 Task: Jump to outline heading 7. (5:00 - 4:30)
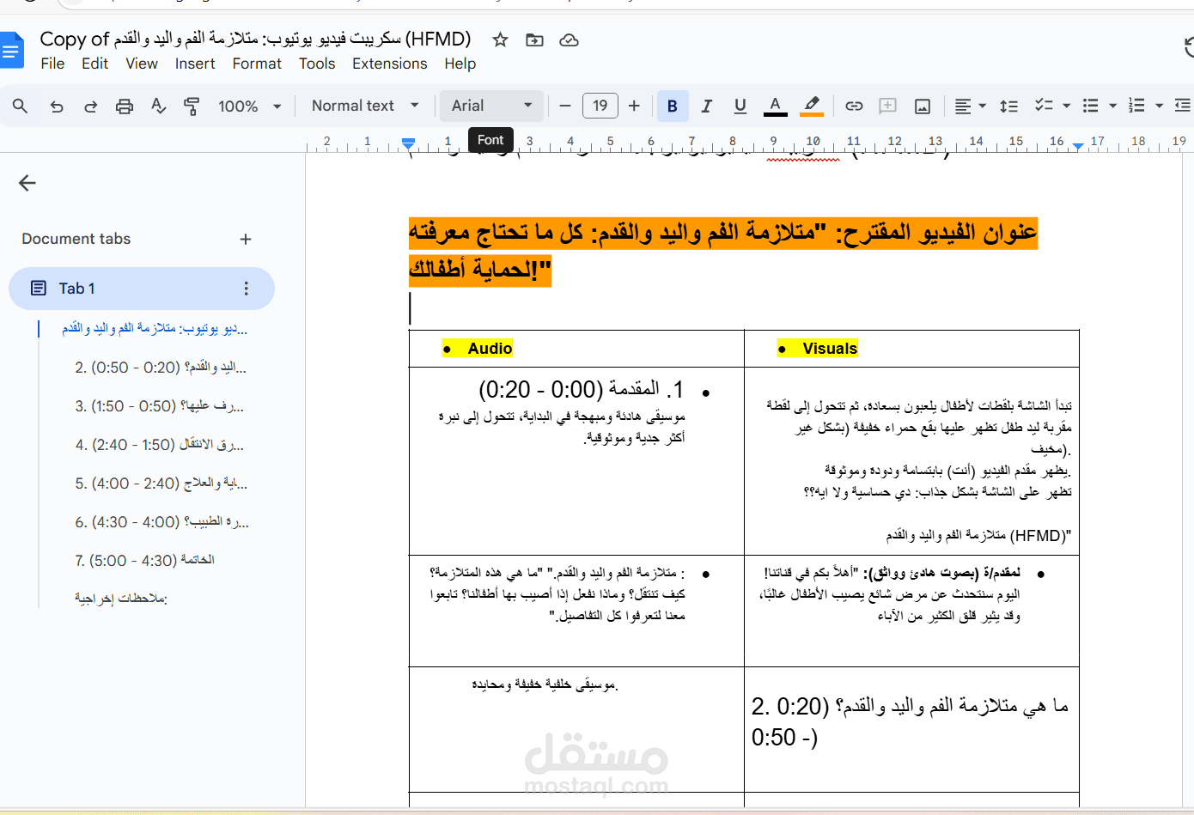[x=144, y=560]
